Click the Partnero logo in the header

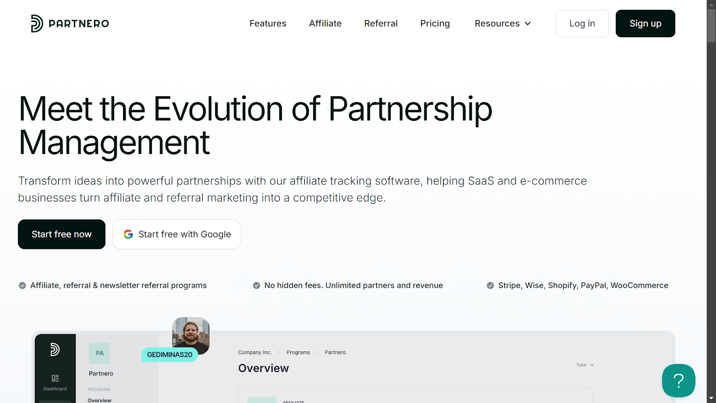(69, 23)
